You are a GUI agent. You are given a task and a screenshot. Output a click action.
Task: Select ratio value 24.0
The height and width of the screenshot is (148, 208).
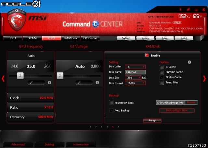point(15,66)
